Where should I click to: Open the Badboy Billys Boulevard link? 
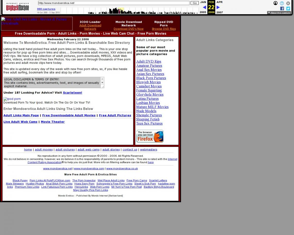click(x=159, y=187)
